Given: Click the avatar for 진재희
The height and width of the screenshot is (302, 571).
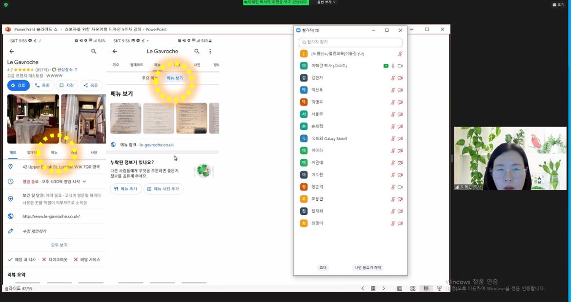Looking at the screenshot, I should pos(304,211).
